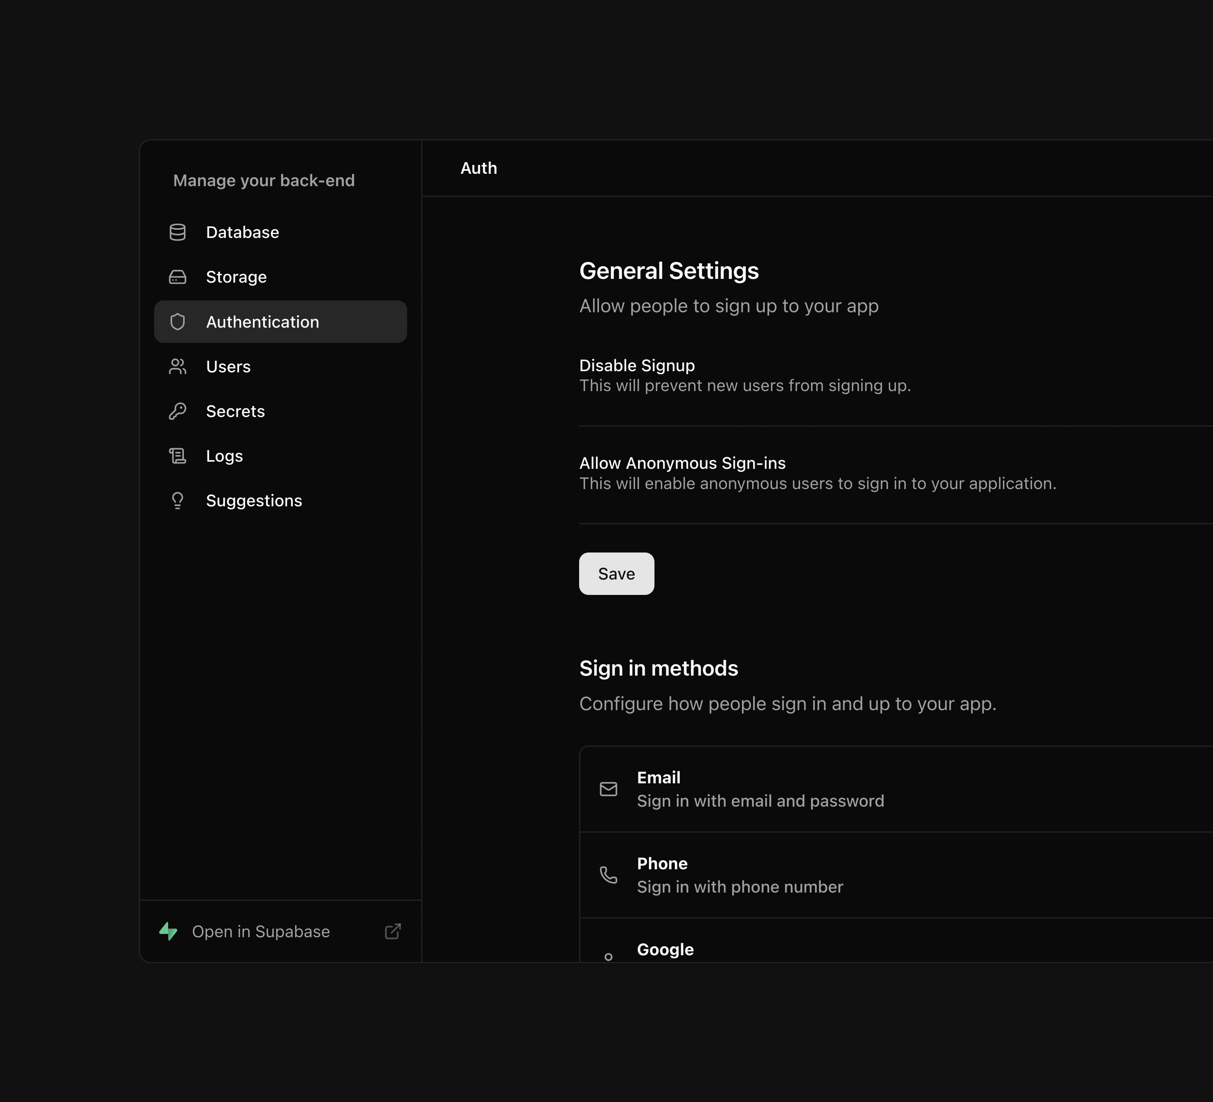Click the Email envelope icon
Viewport: 1213px width, 1102px height.
pyautogui.click(x=608, y=789)
